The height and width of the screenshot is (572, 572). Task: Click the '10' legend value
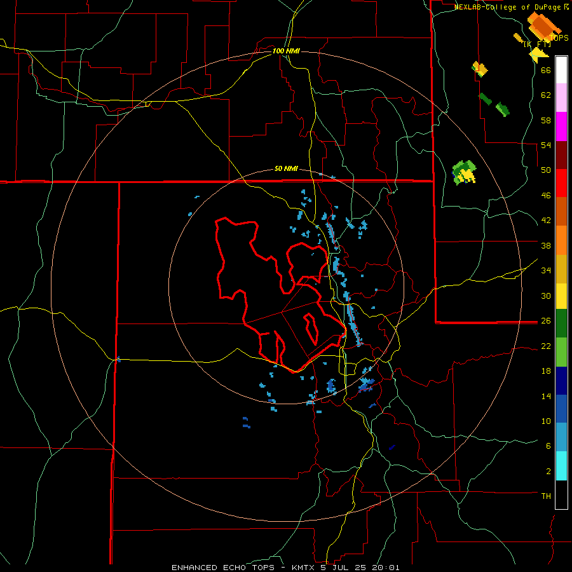(x=546, y=421)
